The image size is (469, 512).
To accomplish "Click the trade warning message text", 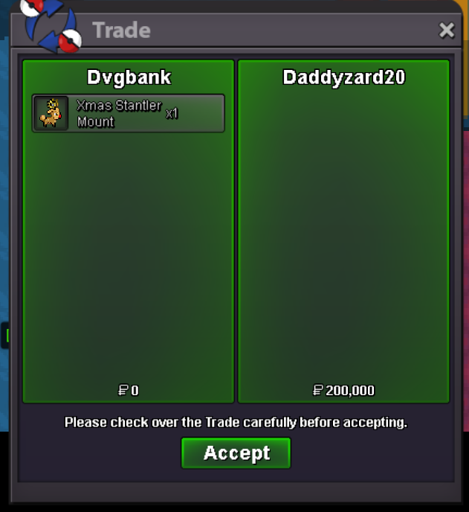I will pyautogui.click(x=236, y=422).
